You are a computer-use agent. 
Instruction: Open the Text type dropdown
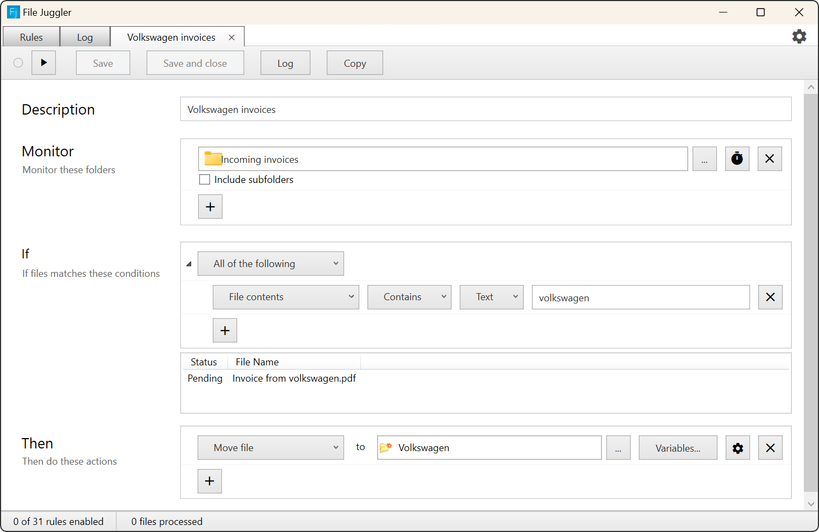(492, 297)
